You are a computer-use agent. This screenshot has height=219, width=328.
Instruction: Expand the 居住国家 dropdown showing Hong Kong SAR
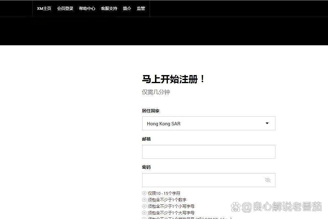tap(208, 123)
